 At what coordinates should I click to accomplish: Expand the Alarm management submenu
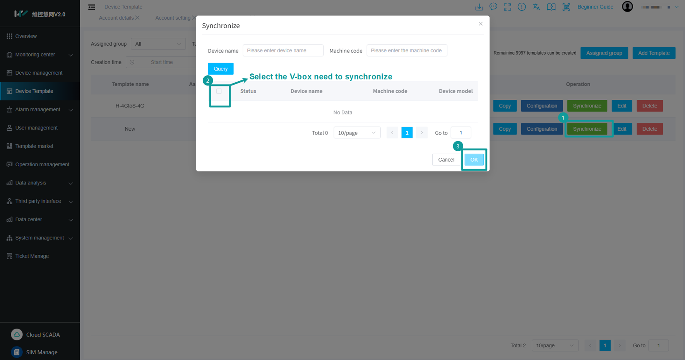(x=40, y=109)
